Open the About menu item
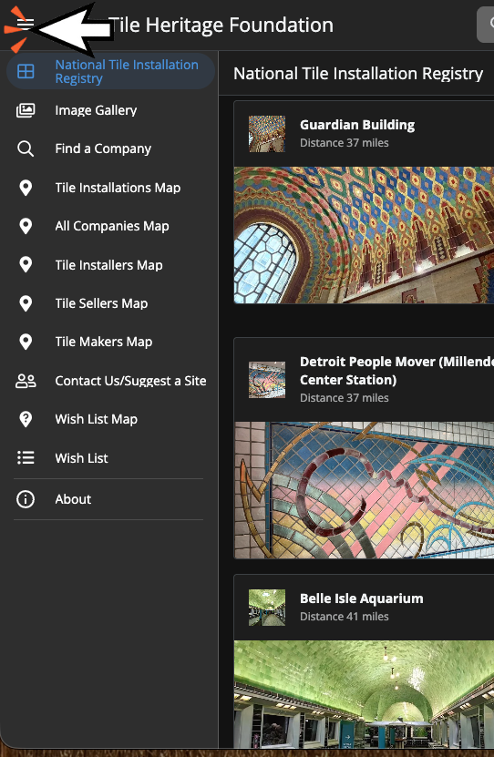Image resolution: width=494 pixels, height=757 pixels. 110,499
